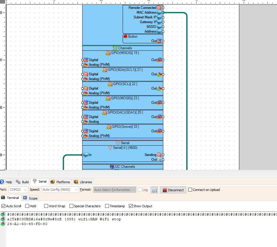Click the red Button element icon
The width and height of the screenshot is (277, 247).
click(125, 36)
